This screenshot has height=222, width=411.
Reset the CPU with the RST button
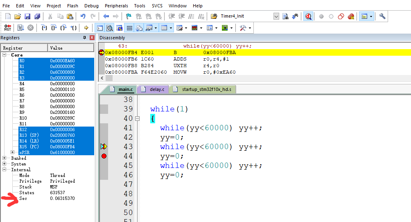tap(8, 27)
